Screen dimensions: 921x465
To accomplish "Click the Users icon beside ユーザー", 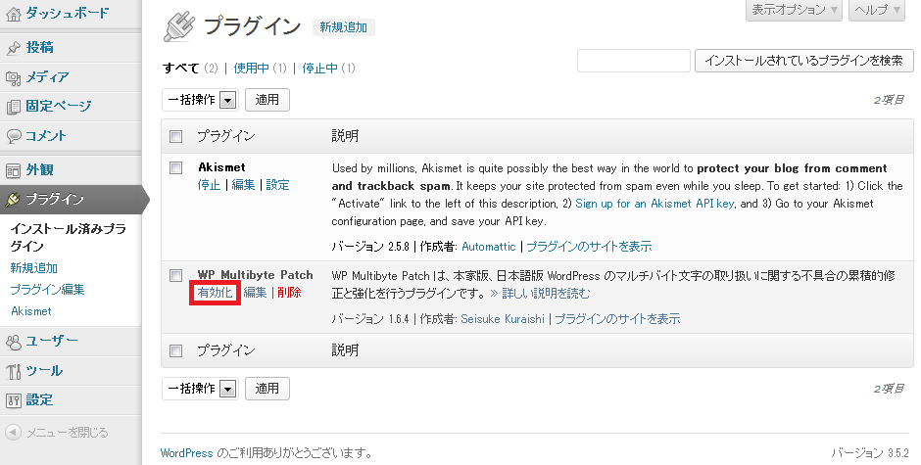I will [x=13, y=342].
